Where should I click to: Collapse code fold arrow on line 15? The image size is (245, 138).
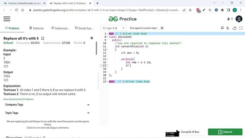pos(107,59)
